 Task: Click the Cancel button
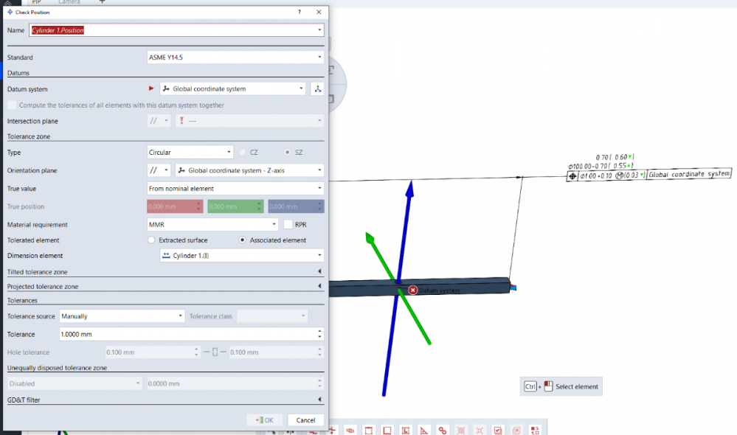[x=305, y=420]
